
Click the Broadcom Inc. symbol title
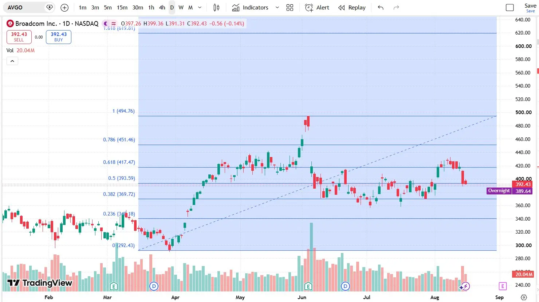click(x=36, y=24)
